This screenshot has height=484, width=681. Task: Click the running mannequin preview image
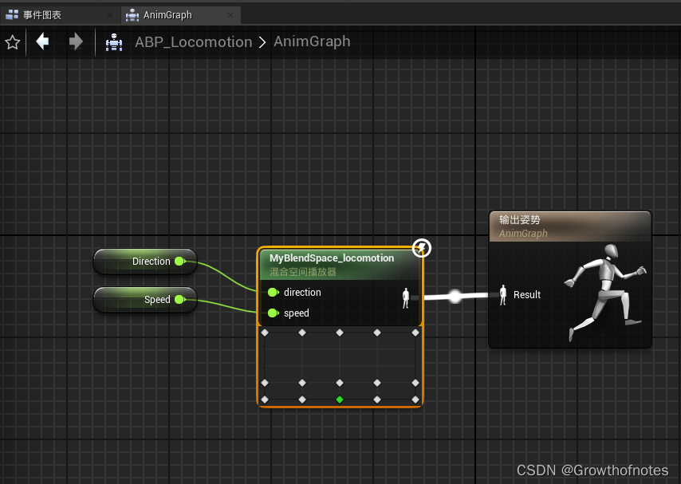click(606, 293)
